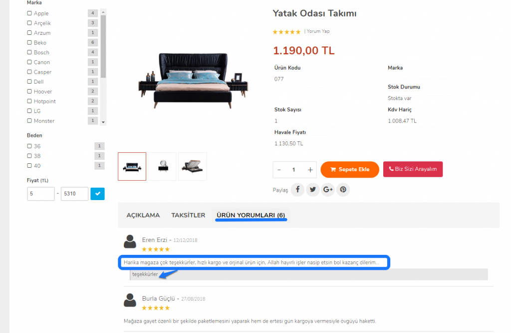Screen dimensions: 511x333
Task: Select the open storage bed thumbnail
Action: tap(193, 166)
